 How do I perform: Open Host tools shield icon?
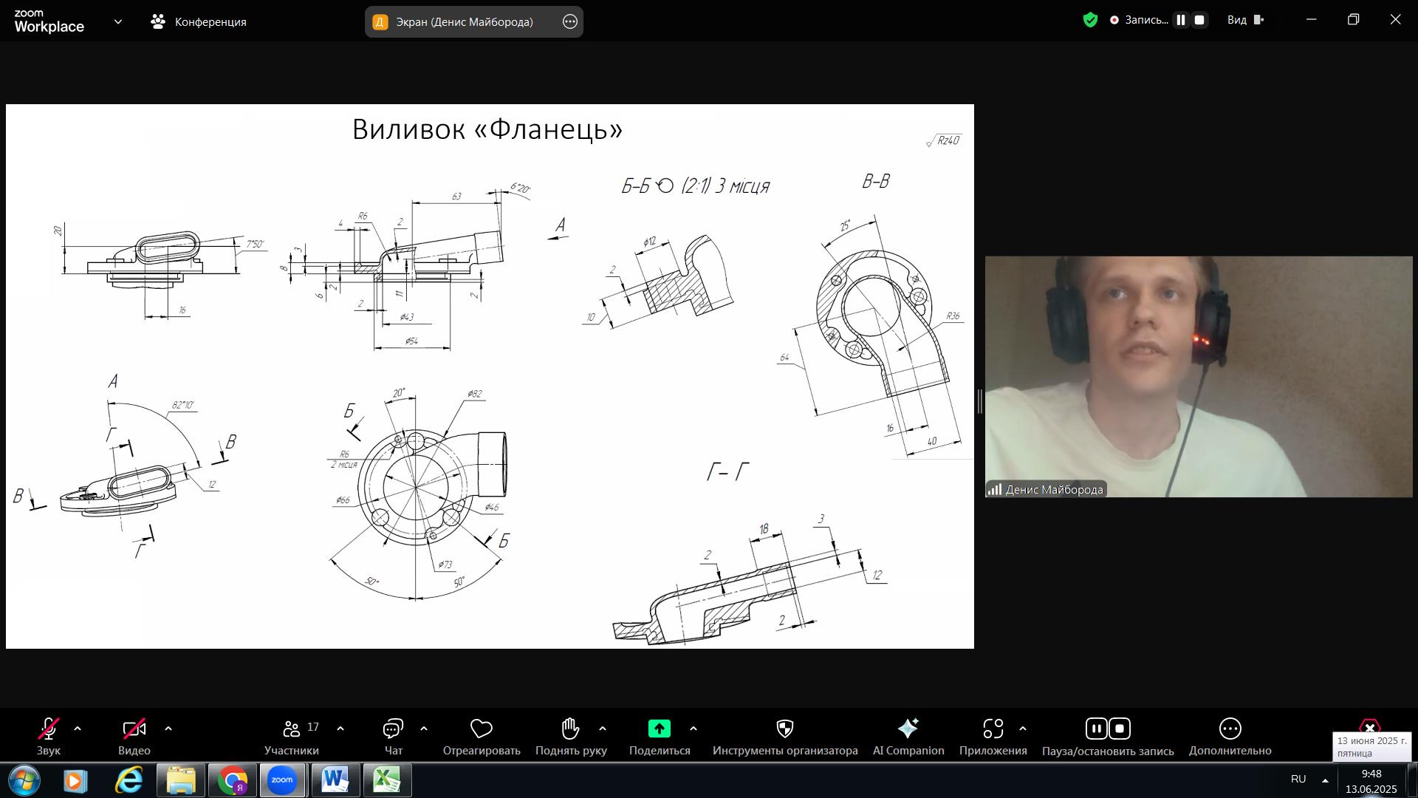pyautogui.click(x=785, y=729)
